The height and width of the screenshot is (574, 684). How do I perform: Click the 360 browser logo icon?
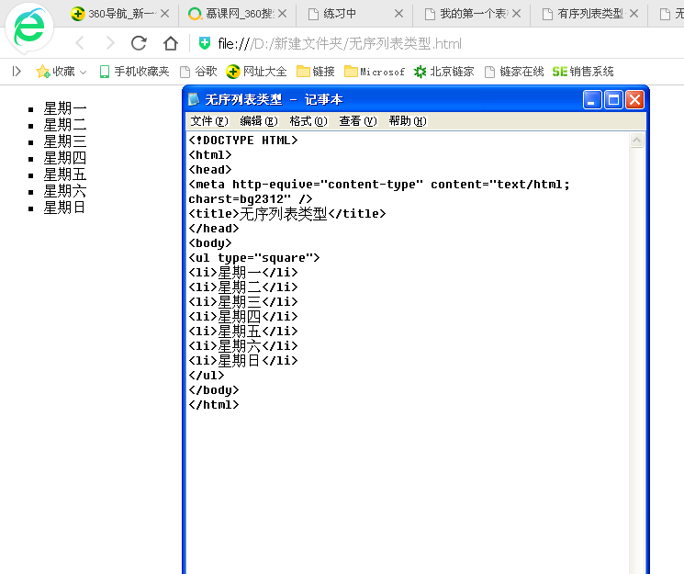(29, 28)
